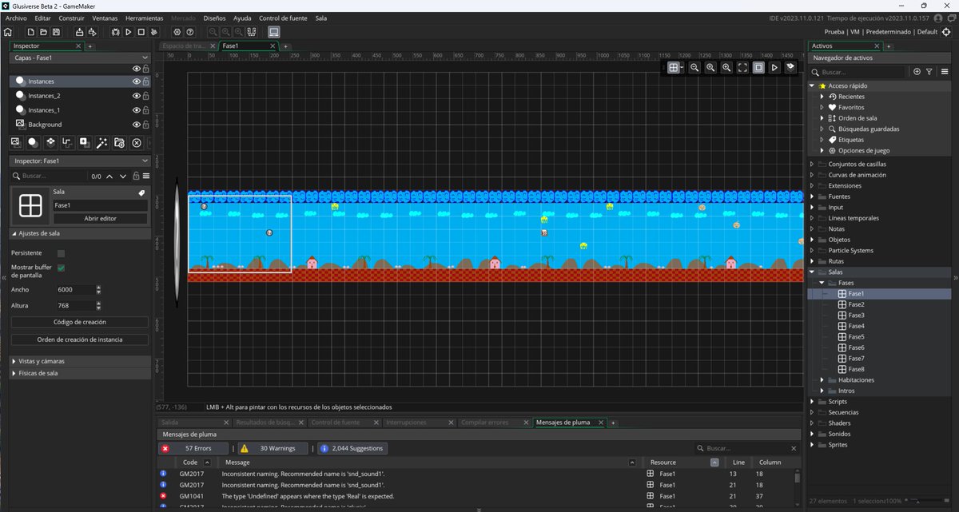
Task: Collapse the Salas folder
Action: (812, 272)
